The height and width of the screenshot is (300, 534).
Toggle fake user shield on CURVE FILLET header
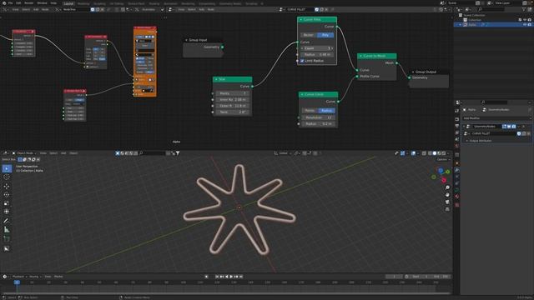[x=317, y=10]
